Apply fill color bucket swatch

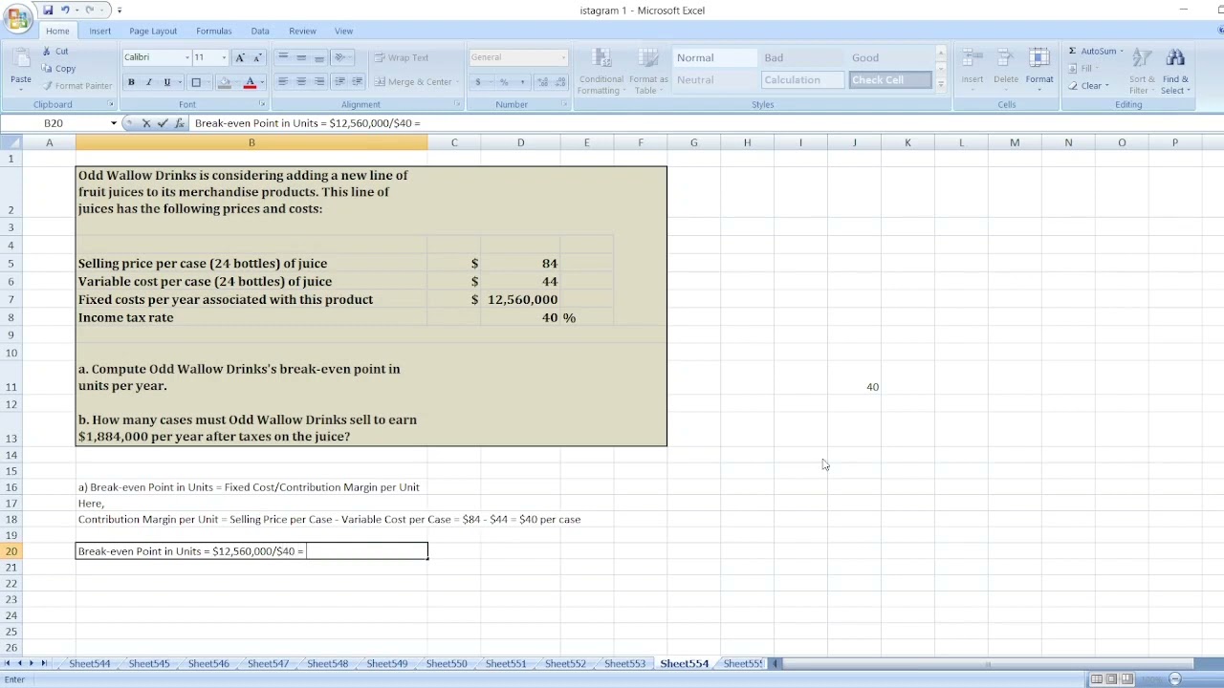pos(224,82)
